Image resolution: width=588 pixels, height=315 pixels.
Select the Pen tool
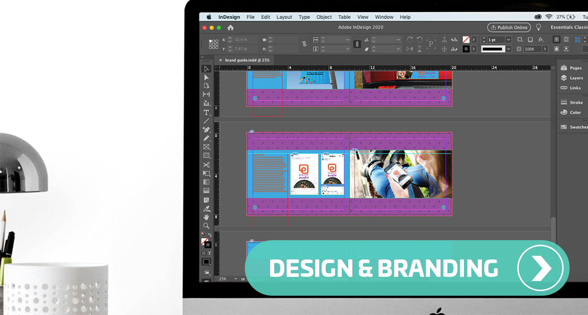(x=206, y=129)
